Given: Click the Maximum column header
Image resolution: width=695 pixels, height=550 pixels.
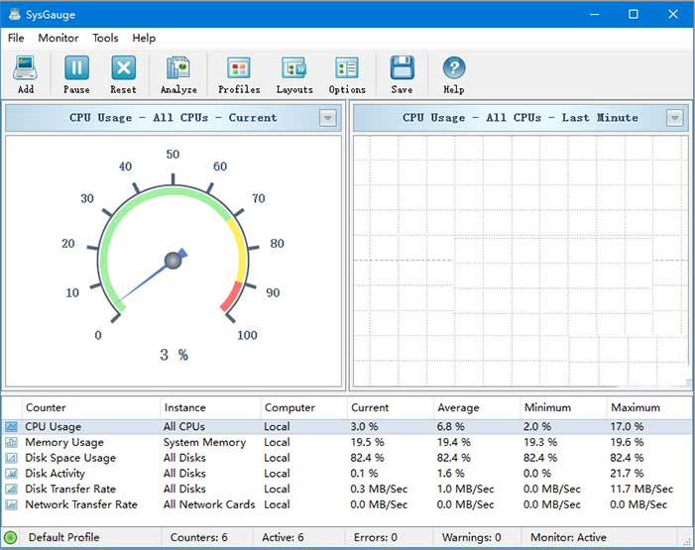Looking at the screenshot, I should pyautogui.click(x=636, y=407).
